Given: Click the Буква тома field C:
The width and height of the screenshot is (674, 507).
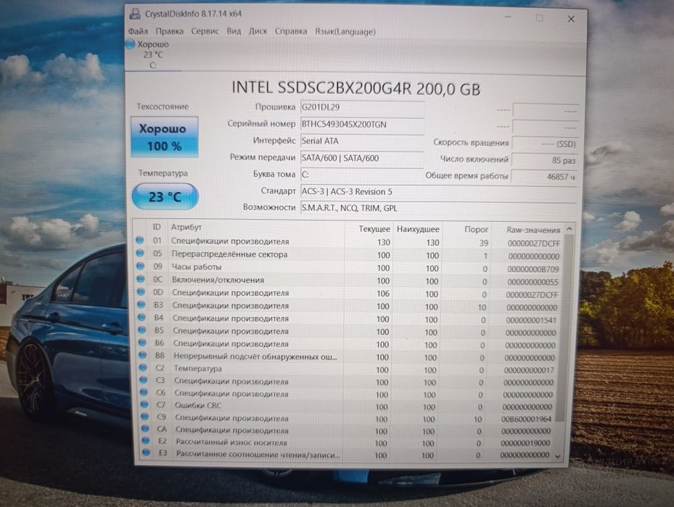Looking at the screenshot, I should pos(362,175).
